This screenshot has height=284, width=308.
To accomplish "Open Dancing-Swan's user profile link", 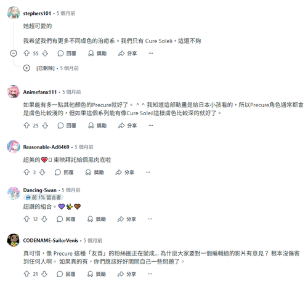I will pos(39,190).
